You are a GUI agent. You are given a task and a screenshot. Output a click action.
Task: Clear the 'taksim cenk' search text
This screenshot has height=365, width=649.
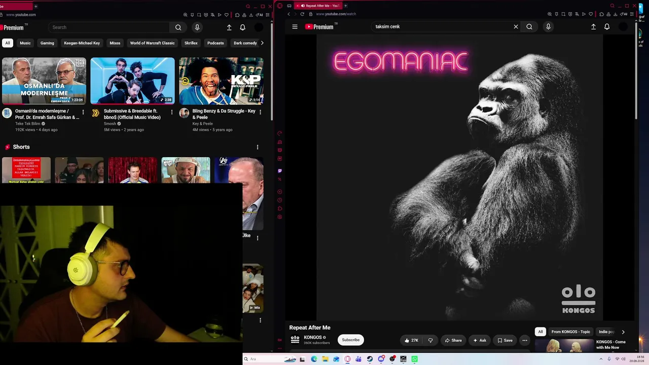(x=516, y=27)
